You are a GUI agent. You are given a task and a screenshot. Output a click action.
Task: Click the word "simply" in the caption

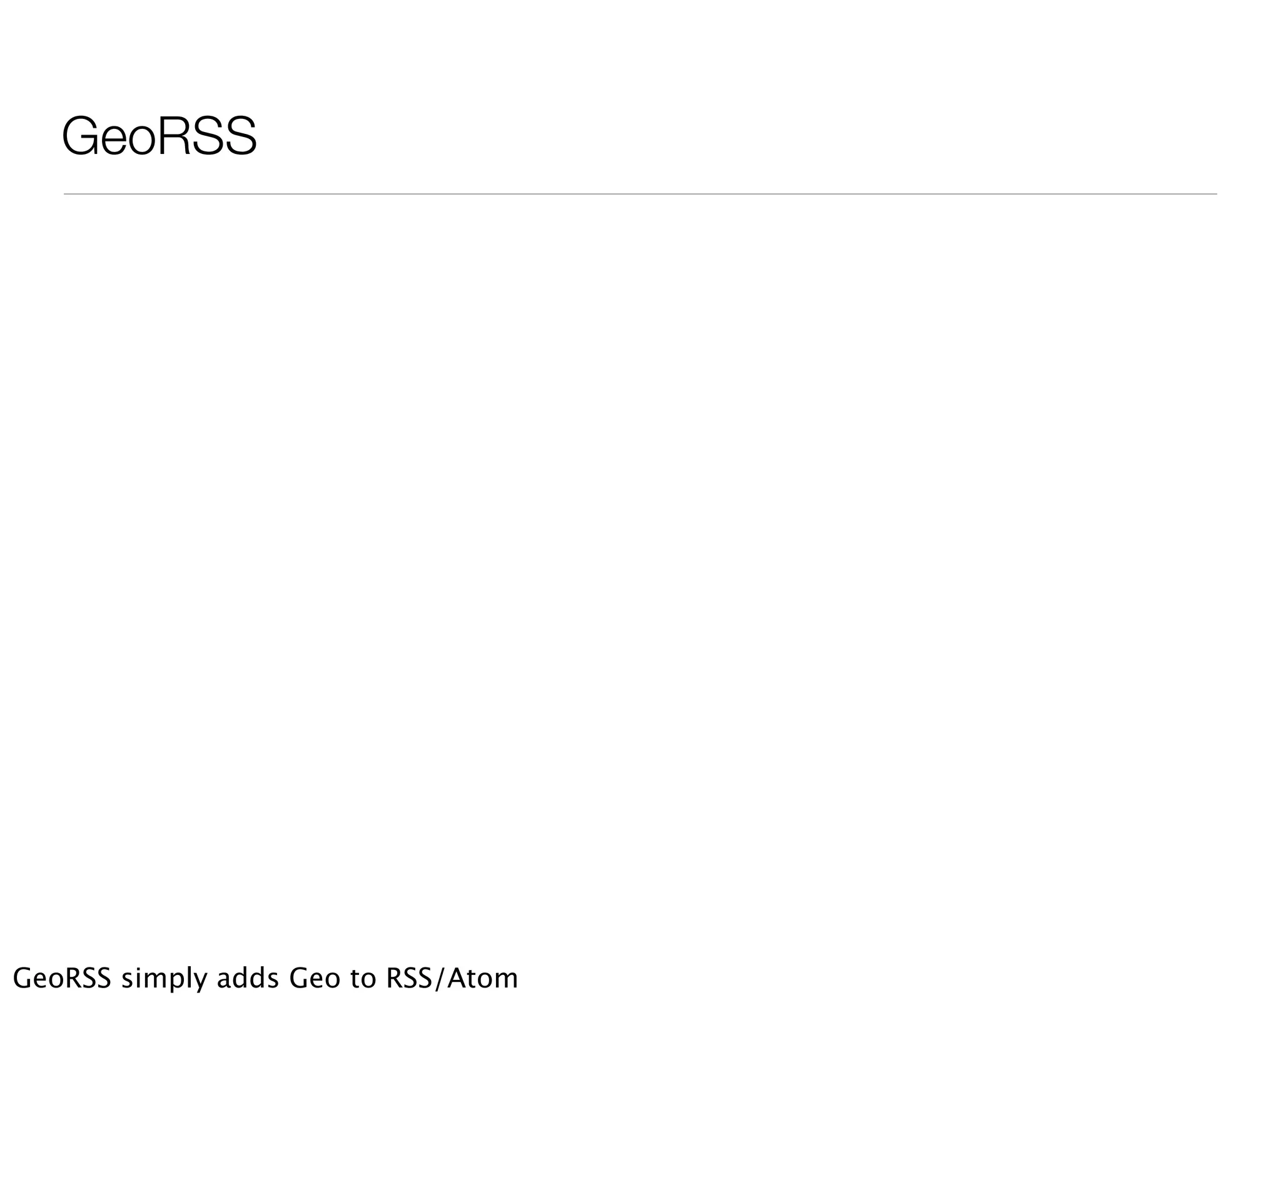pos(164,980)
